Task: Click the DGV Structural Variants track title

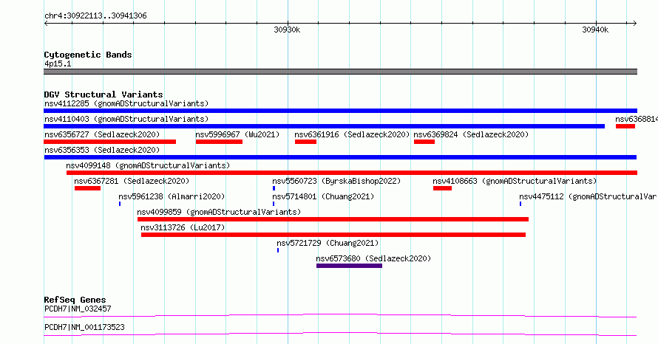Action: [104, 94]
